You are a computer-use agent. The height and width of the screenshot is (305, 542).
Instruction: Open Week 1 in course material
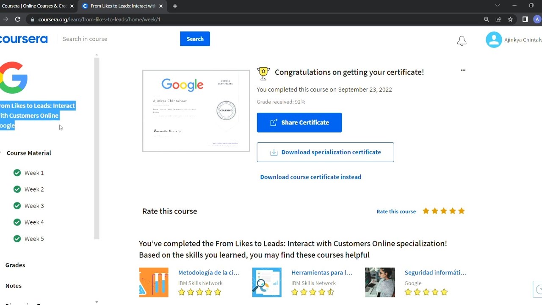coord(34,173)
